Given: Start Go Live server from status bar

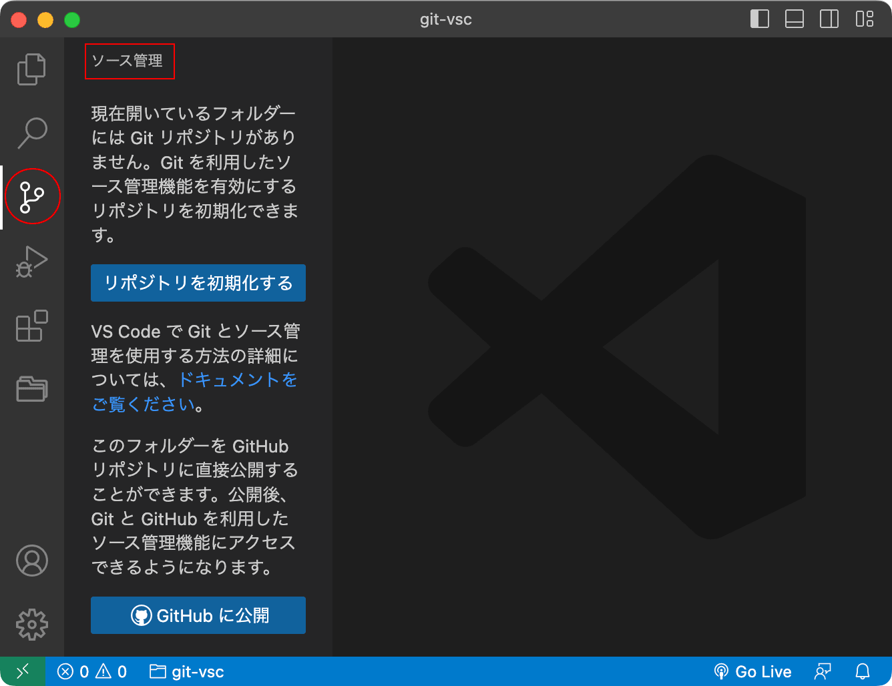Looking at the screenshot, I should pos(752,671).
